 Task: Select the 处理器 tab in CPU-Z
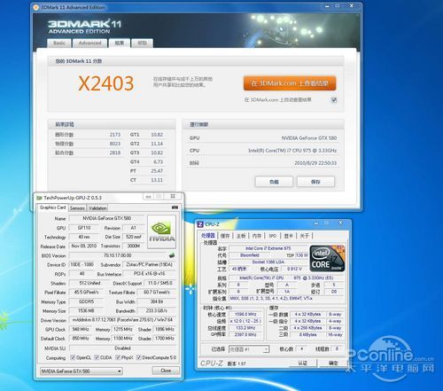[x=208, y=236]
